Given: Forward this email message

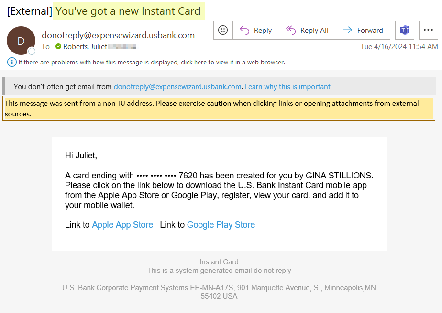Looking at the screenshot, I should pos(363,30).
